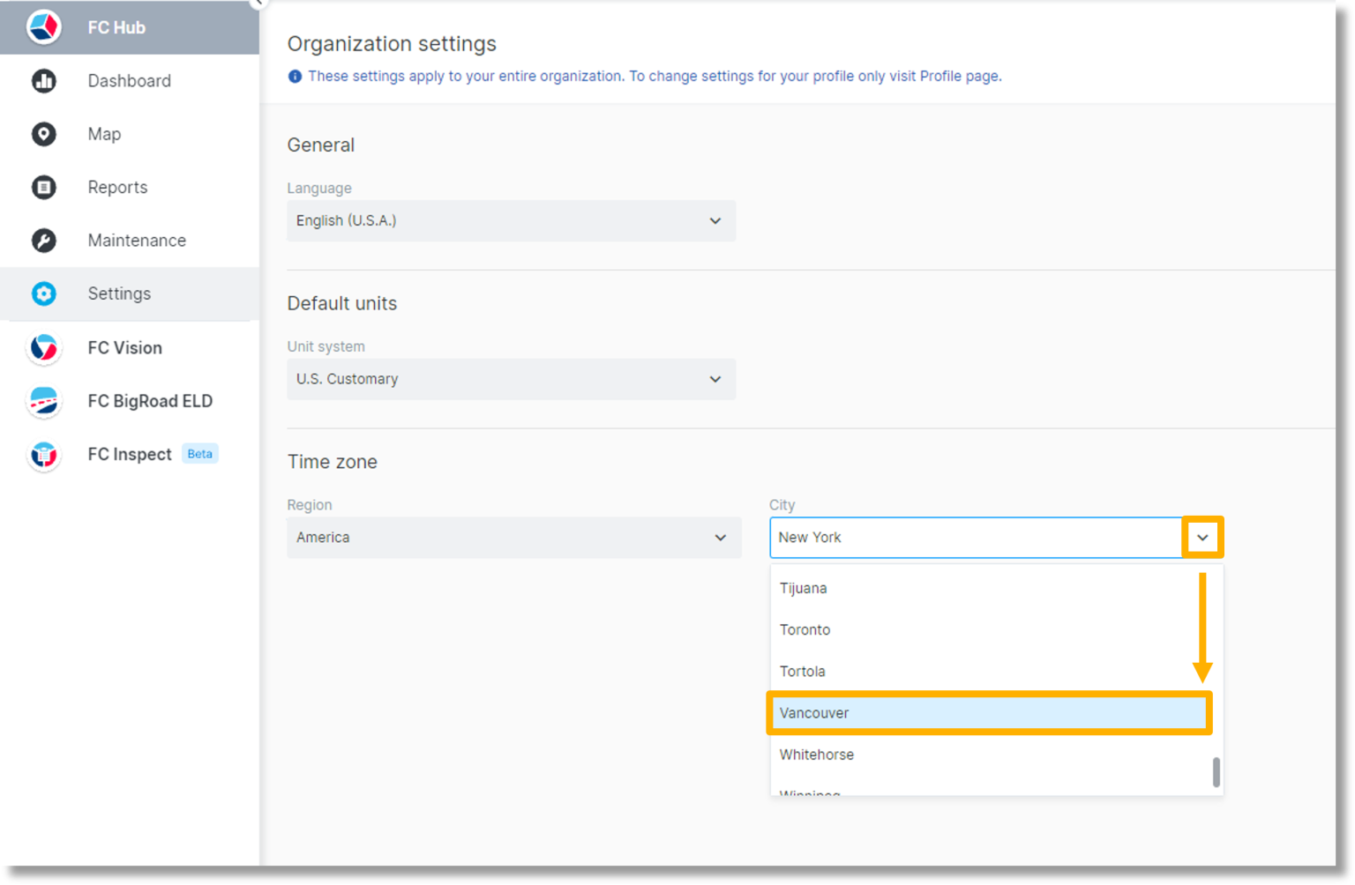
Task: Click the FC Hub logo icon
Action: pyautogui.click(x=43, y=27)
